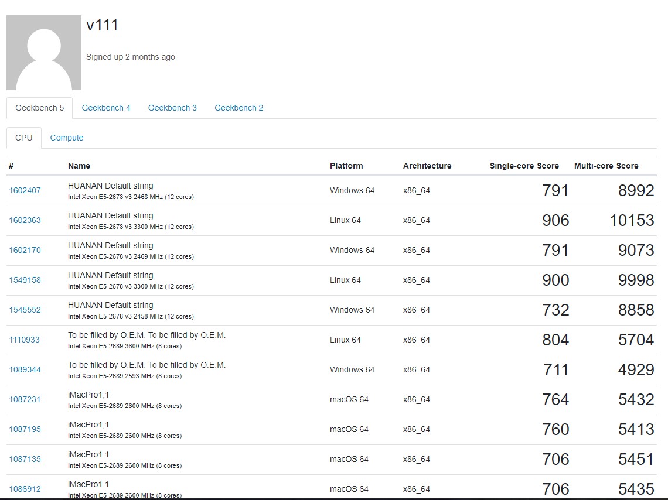This screenshot has width=668, height=500.
Task: Click the Multi-core Score column header
Action: 606,166
